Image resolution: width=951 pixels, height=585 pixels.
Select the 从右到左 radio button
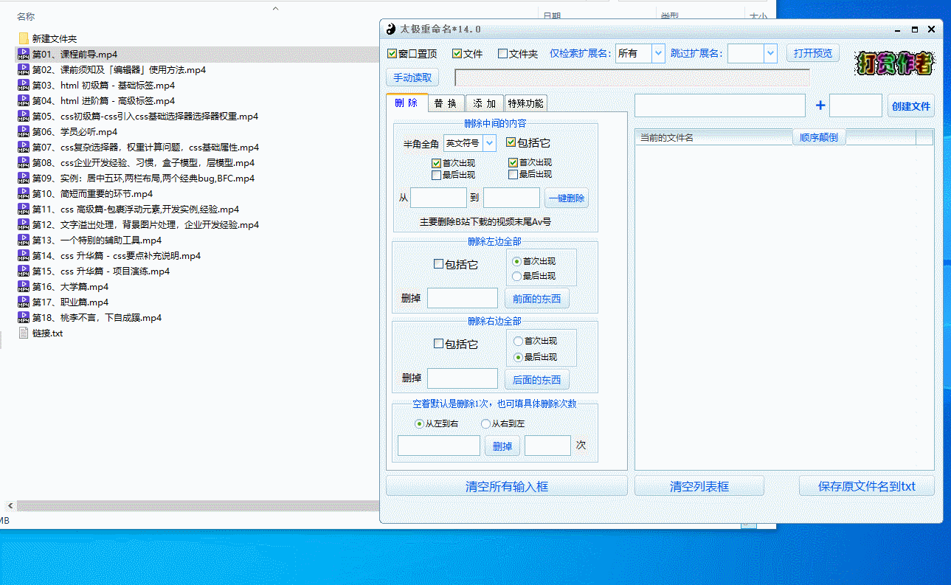click(485, 424)
